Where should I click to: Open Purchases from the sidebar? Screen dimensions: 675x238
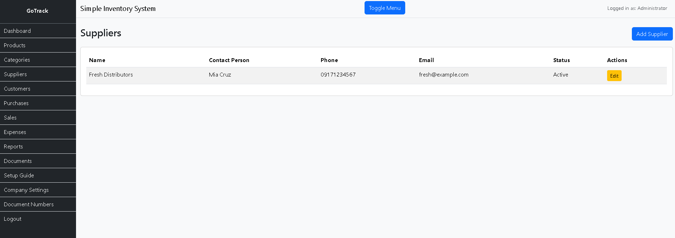16,103
